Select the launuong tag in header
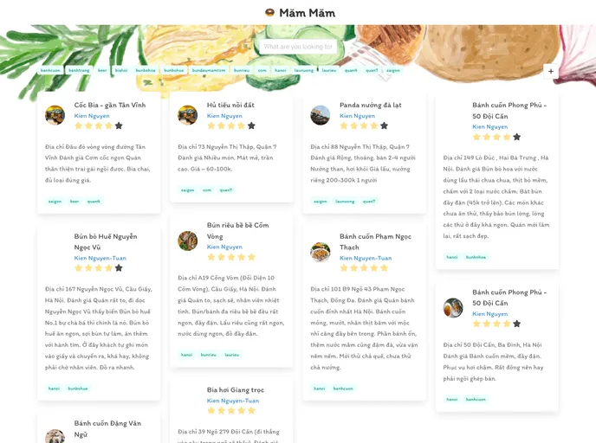The height and width of the screenshot is (443, 596). click(x=304, y=70)
